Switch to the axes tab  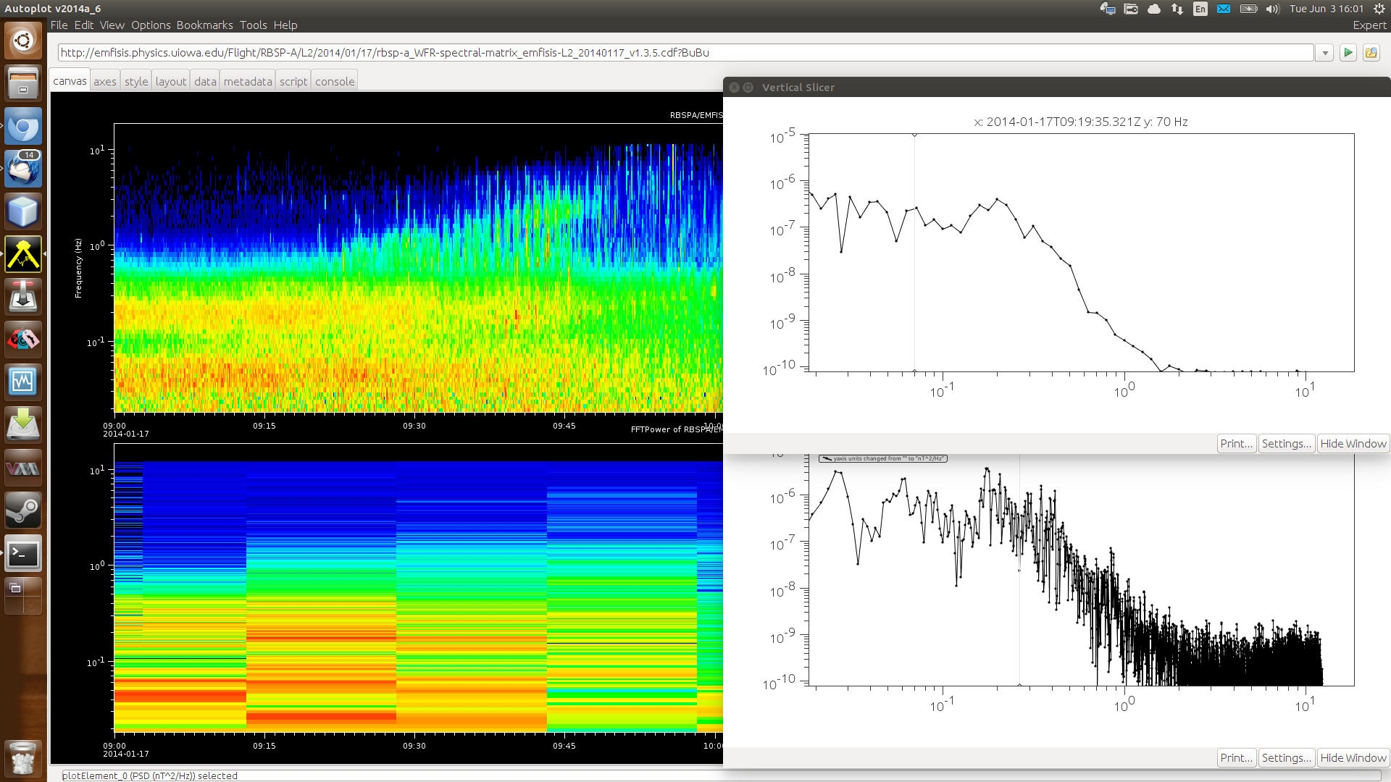tap(105, 81)
